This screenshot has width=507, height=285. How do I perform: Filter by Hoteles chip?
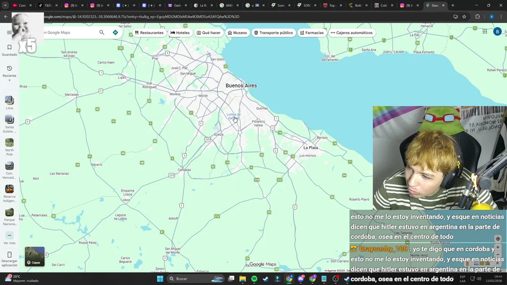tap(180, 33)
